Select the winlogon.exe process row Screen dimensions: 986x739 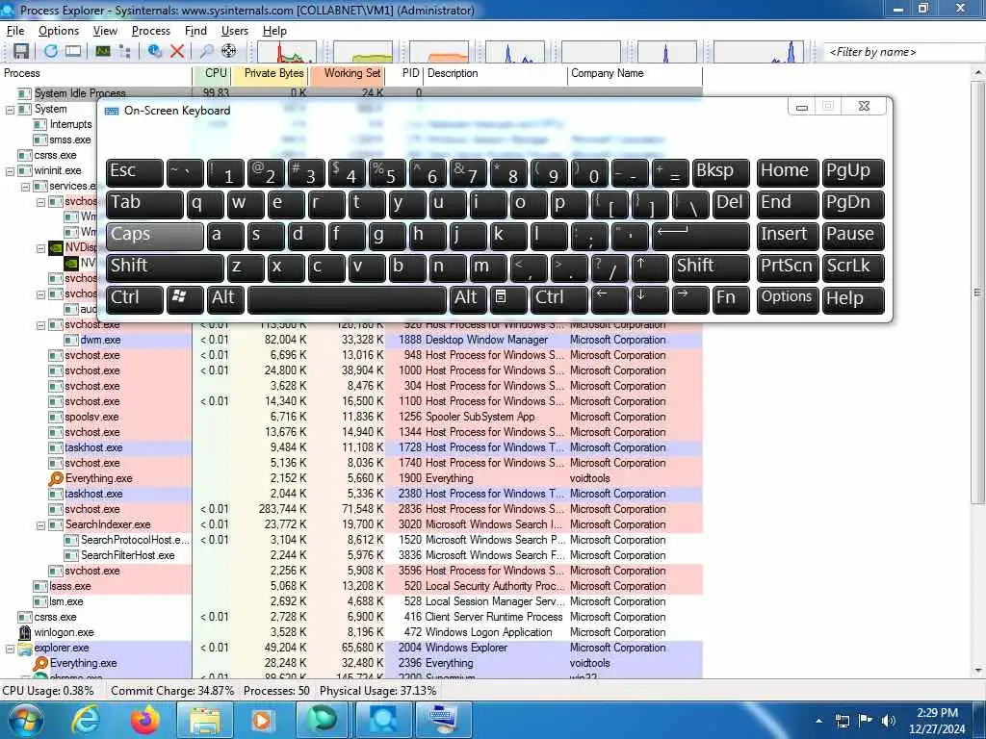[351, 632]
